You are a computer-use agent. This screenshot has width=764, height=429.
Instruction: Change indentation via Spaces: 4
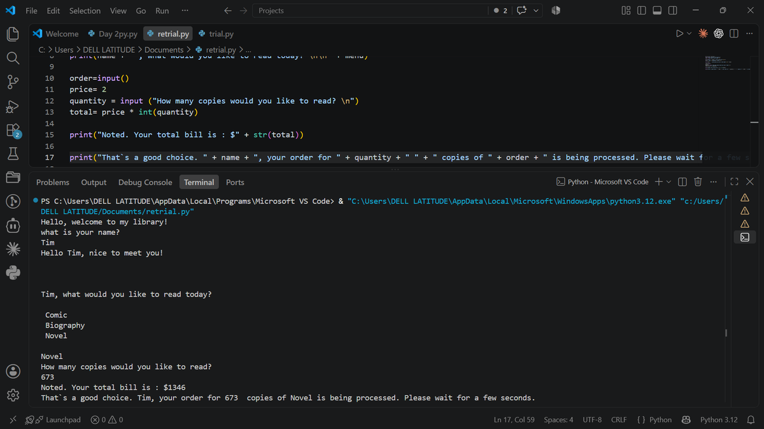tap(558, 419)
